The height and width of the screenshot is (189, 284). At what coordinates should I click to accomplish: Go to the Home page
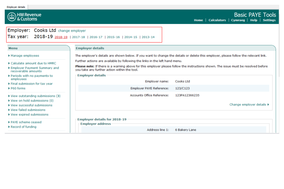(x=198, y=20)
